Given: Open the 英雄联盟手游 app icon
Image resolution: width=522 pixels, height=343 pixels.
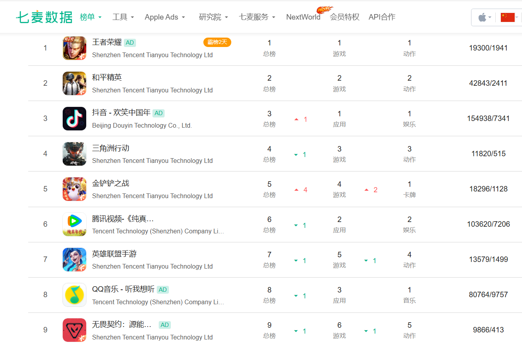Looking at the screenshot, I should [74, 260].
